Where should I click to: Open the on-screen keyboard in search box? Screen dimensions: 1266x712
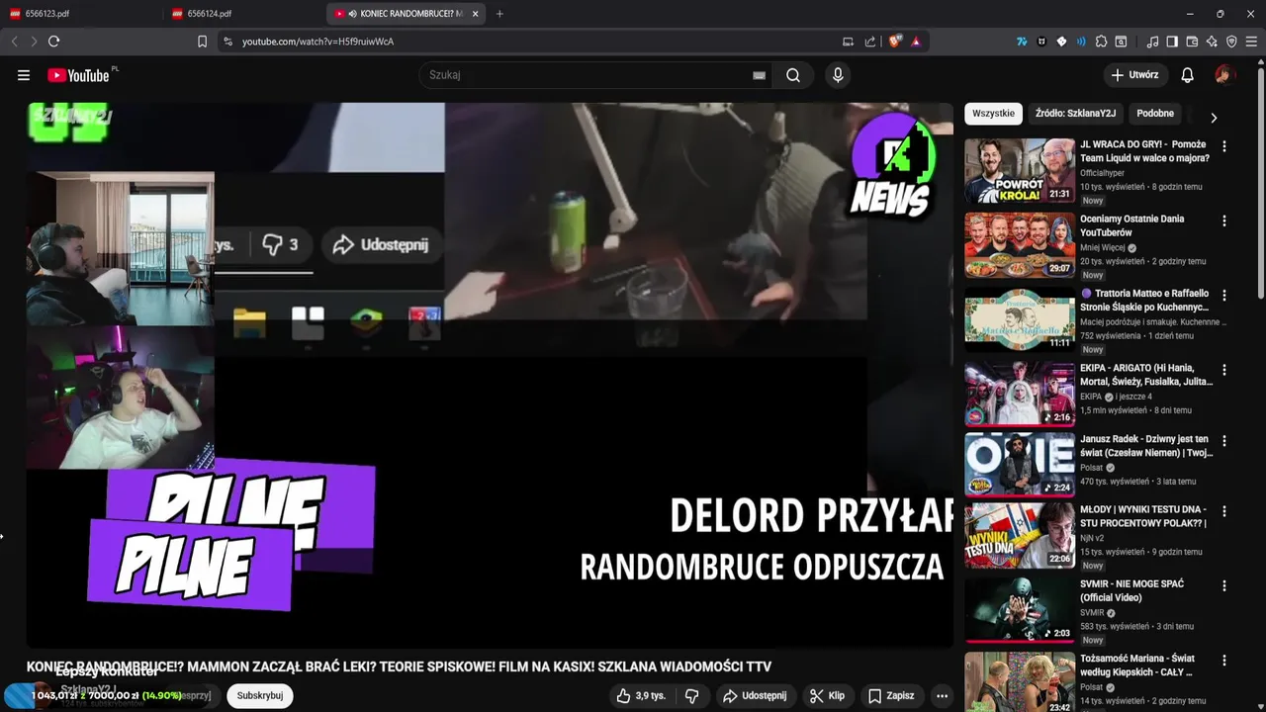(760, 75)
